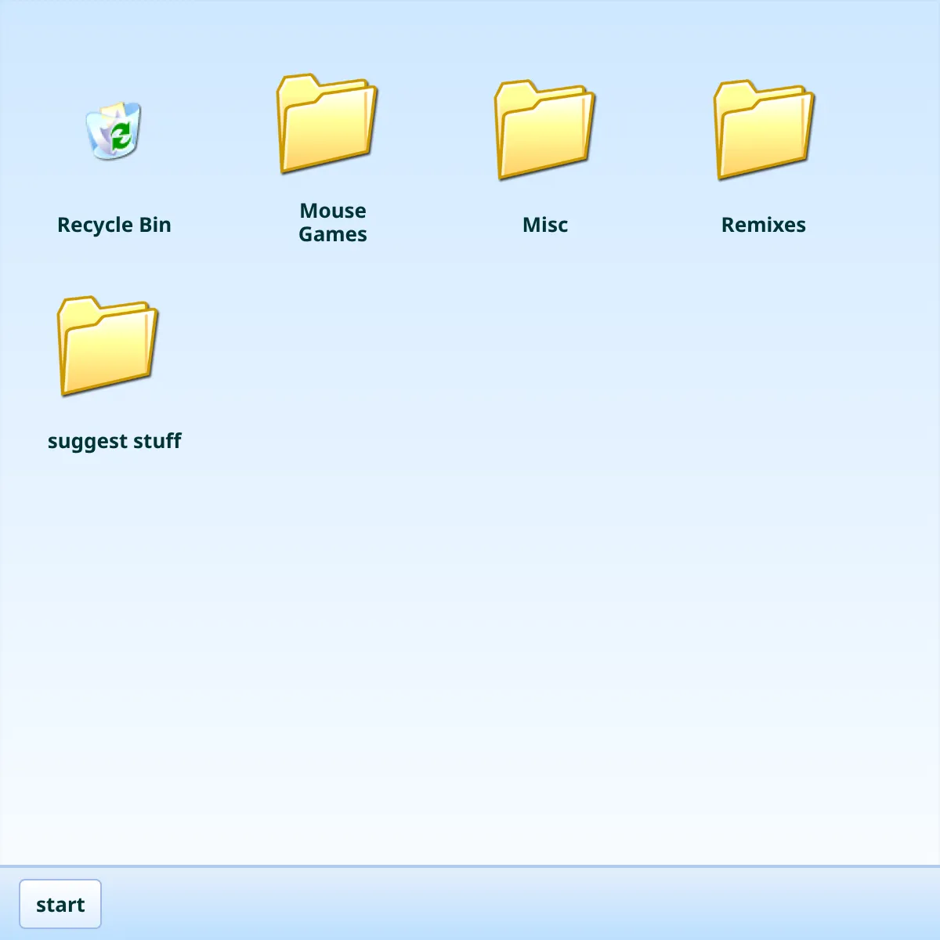Image resolution: width=940 pixels, height=940 pixels.
Task: Click the Recycle Bin label text
Action: (x=114, y=225)
